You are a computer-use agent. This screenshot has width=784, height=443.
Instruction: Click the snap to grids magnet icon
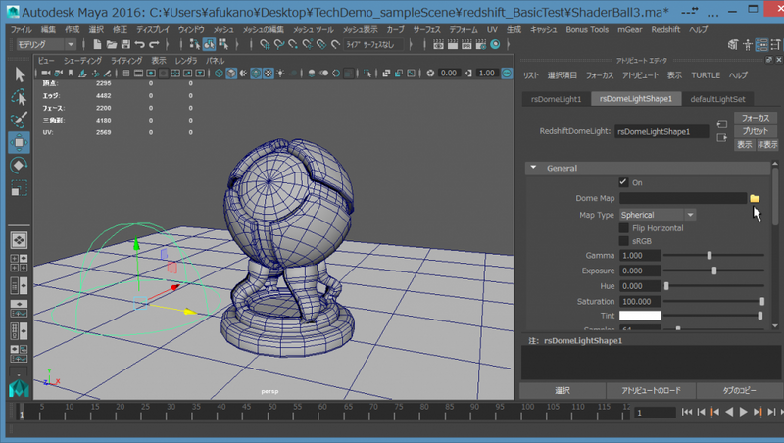pos(265,44)
